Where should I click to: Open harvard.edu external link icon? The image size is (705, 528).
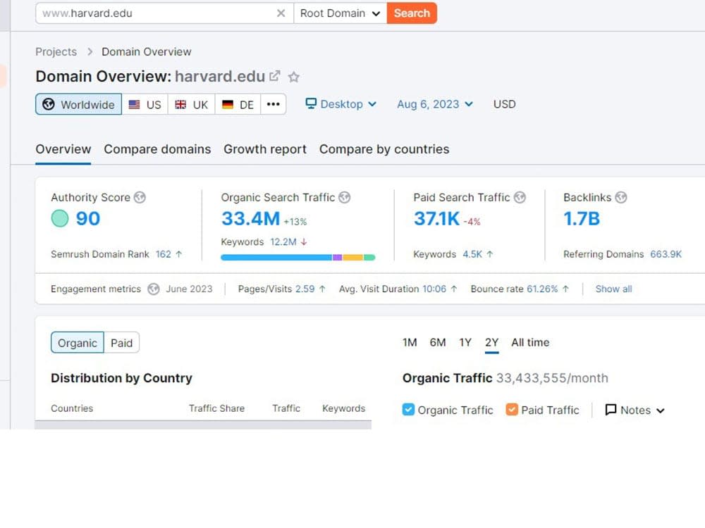pos(275,76)
